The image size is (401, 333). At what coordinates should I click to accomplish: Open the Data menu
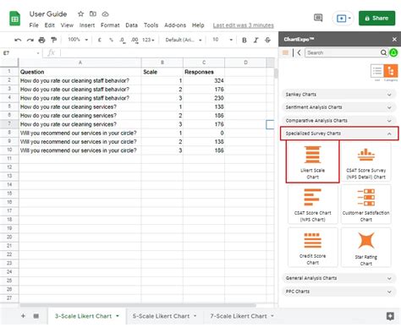coord(131,25)
